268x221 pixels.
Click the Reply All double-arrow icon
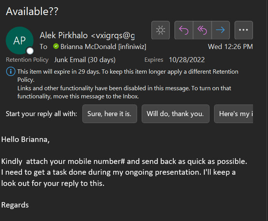pyautogui.click(x=202, y=30)
